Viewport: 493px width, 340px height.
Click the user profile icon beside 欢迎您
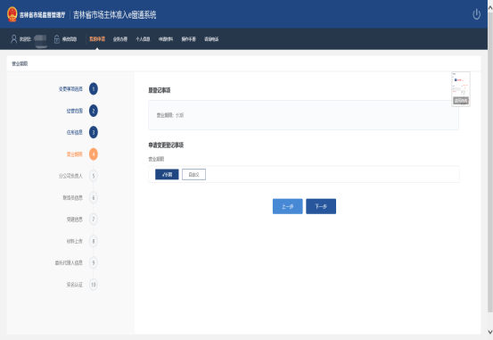coord(14,39)
